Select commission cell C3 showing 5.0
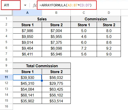Image resolution: width=128 pixels, height=110 pixels. click(84, 31)
